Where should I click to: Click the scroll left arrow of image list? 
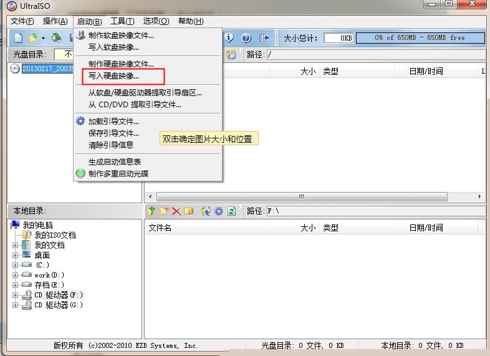[x=150, y=196]
